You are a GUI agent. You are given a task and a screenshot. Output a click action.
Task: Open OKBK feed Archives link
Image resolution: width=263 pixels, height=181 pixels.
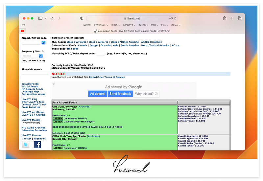93,136
